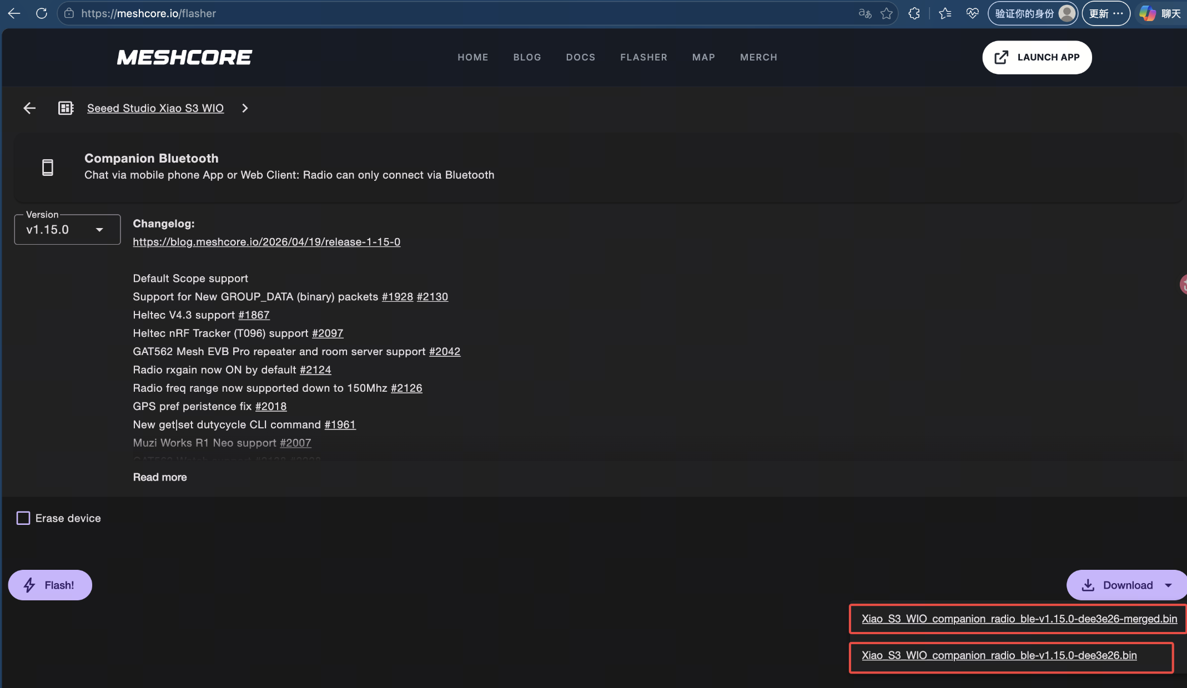
Task: Open the browser essentials heart icon
Action: 972,13
